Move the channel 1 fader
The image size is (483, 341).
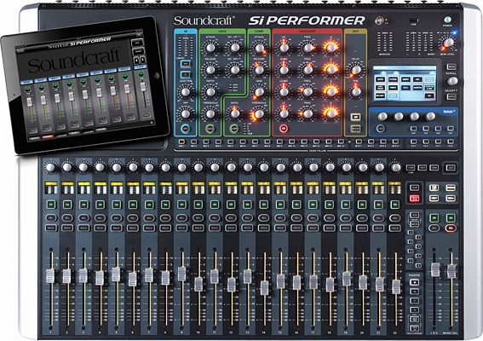(50, 276)
